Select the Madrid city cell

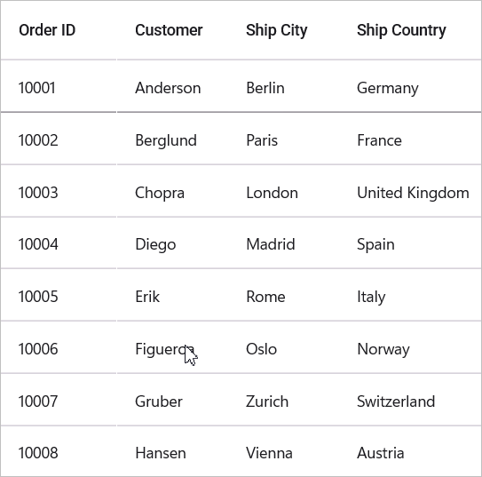tap(283, 243)
